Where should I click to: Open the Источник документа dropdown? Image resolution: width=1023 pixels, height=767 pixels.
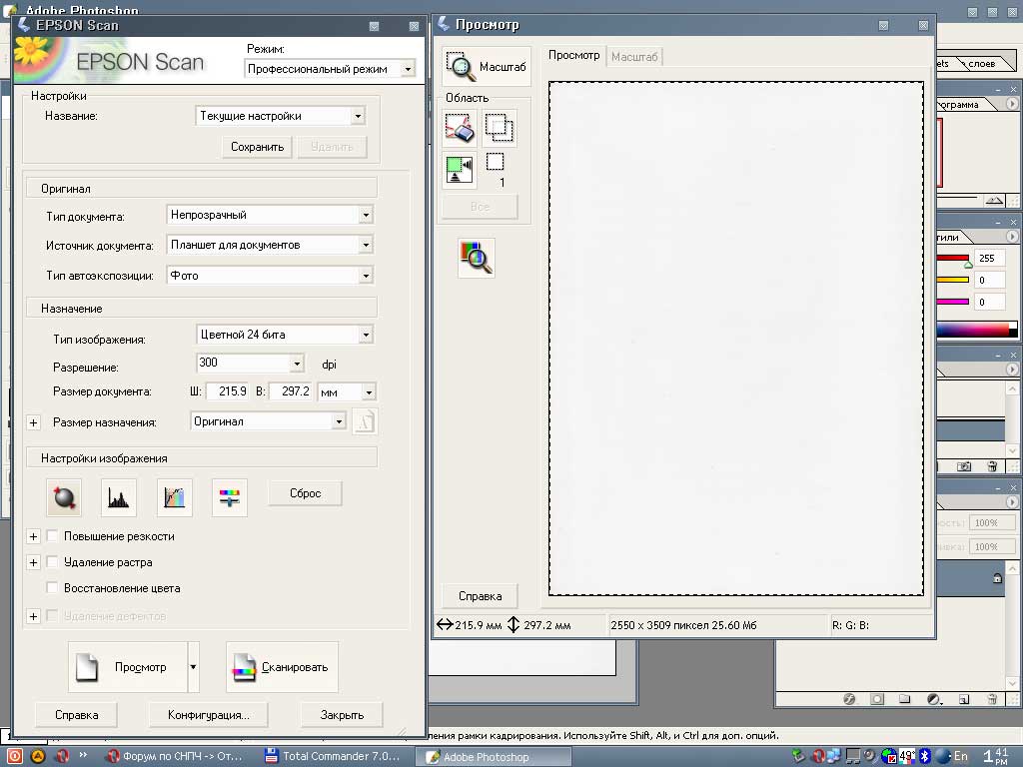(x=366, y=245)
